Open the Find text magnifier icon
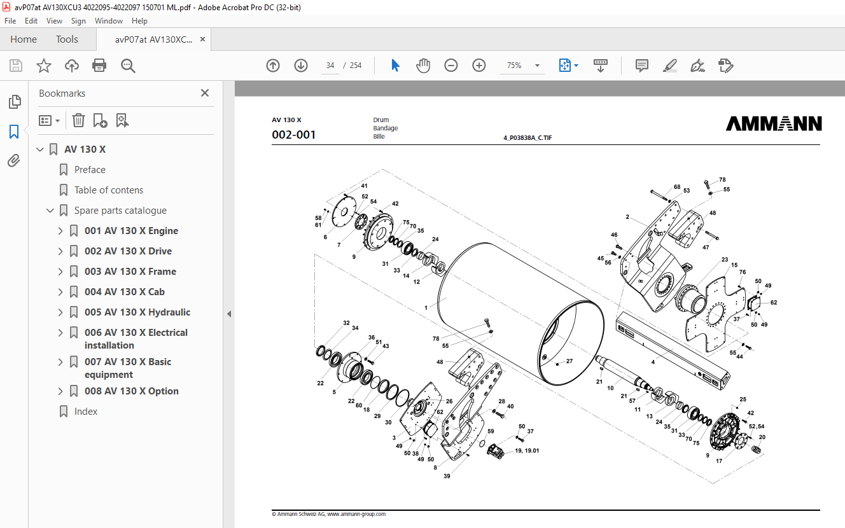The image size is (845, 528). coord(128,66)
